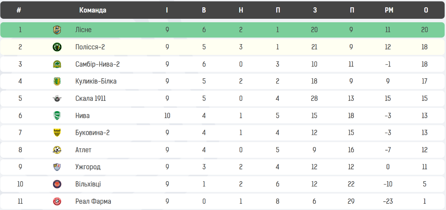Select the Полісся-2 highlighted row points value
Viewport: 446px width, 210px height.
point(424,47)
